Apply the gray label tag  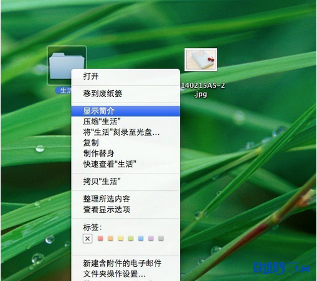tap(161, 239)
